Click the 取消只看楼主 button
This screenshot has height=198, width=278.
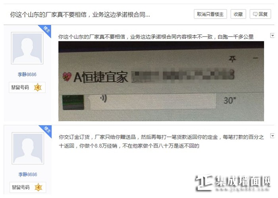pos(210,14)
